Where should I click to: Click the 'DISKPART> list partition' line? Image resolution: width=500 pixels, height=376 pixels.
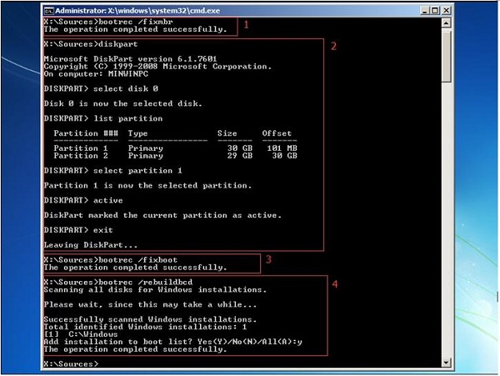click(x=103, y=118)
